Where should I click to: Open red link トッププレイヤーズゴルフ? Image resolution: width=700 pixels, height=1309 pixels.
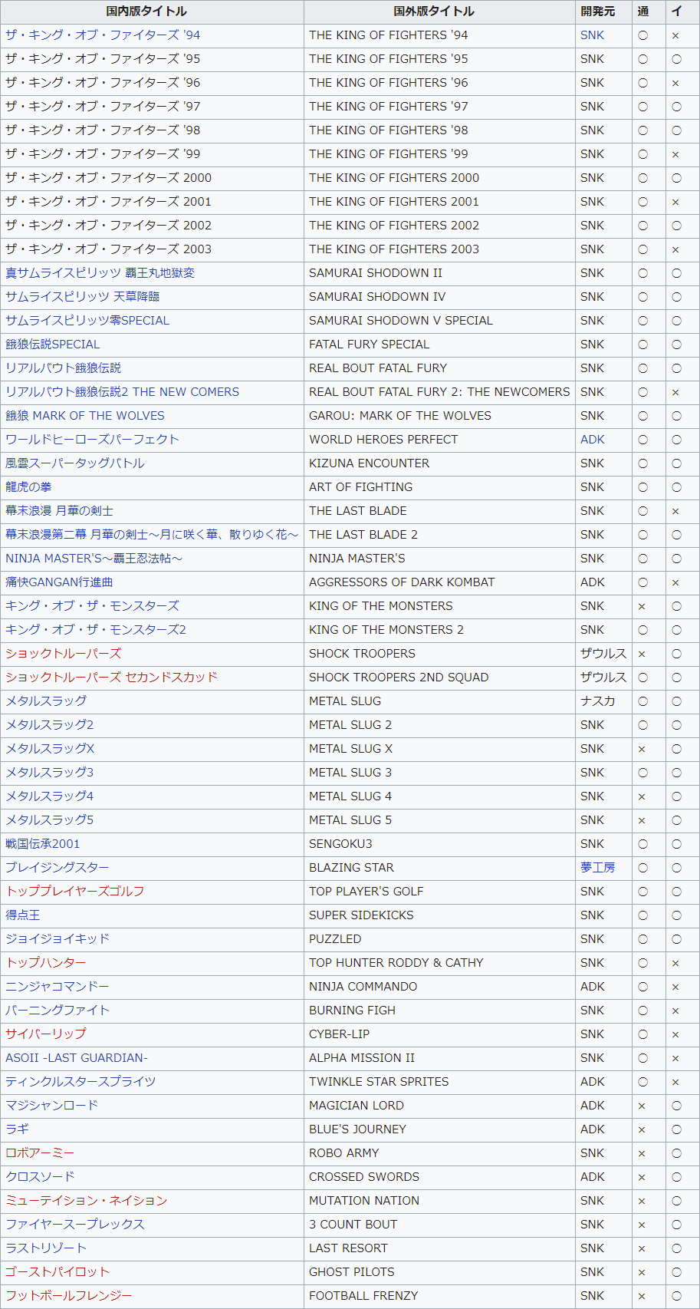[74, 892]
